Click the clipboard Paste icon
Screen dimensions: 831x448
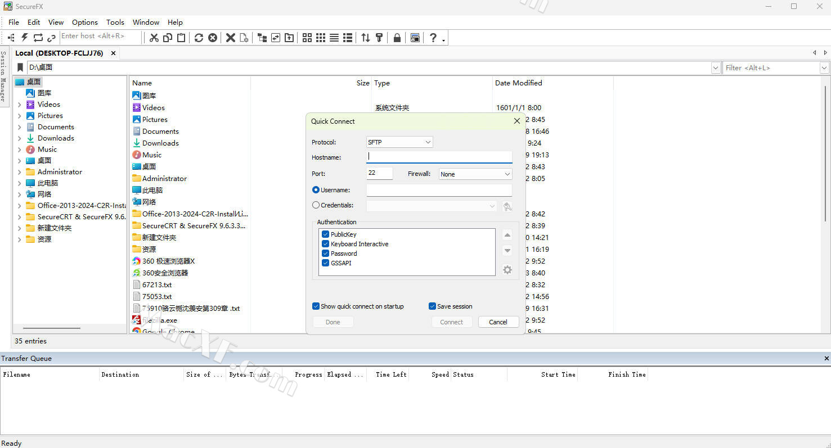pos(181,38)
